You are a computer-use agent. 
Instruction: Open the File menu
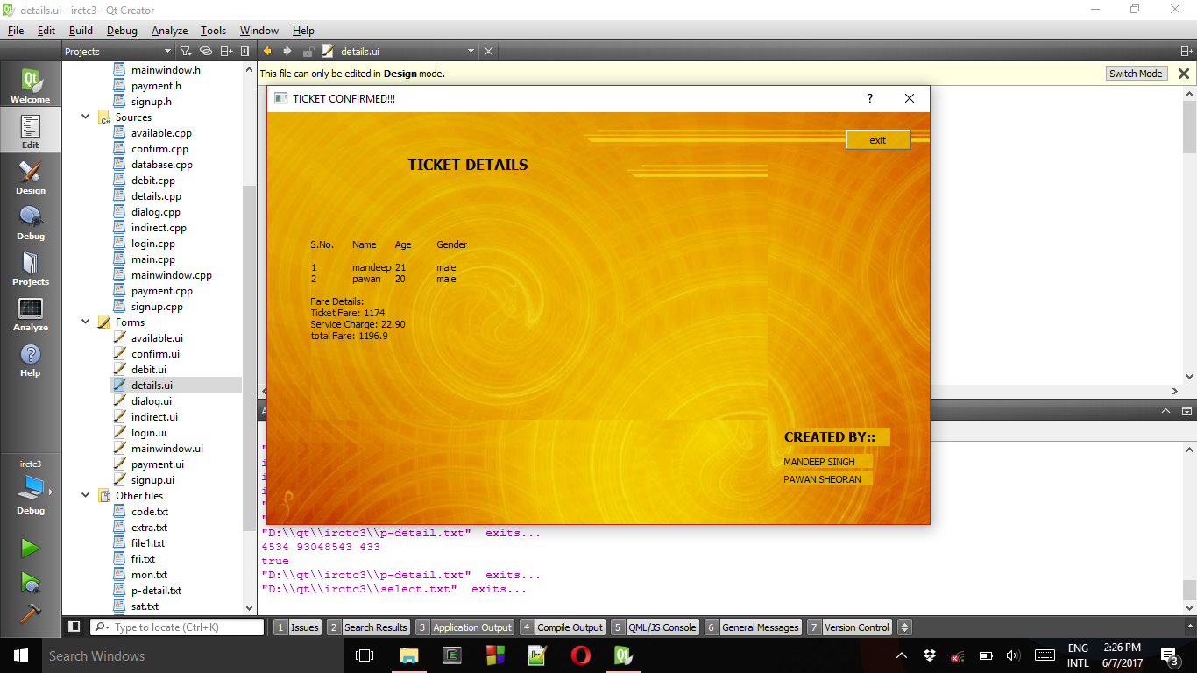16,30
